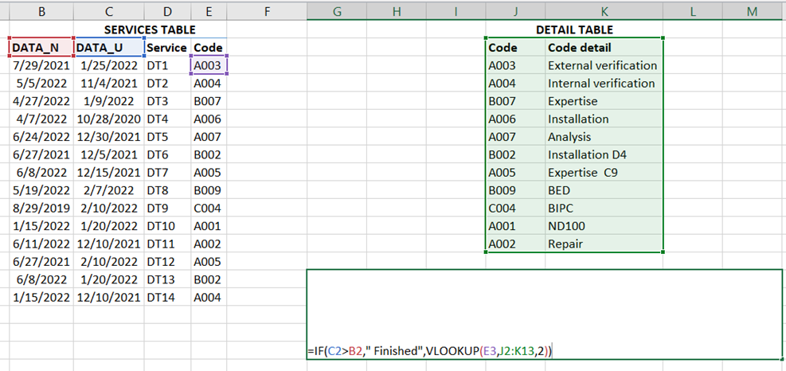
Task: Select the DATA_N header cell
Action: click(41, 47)
